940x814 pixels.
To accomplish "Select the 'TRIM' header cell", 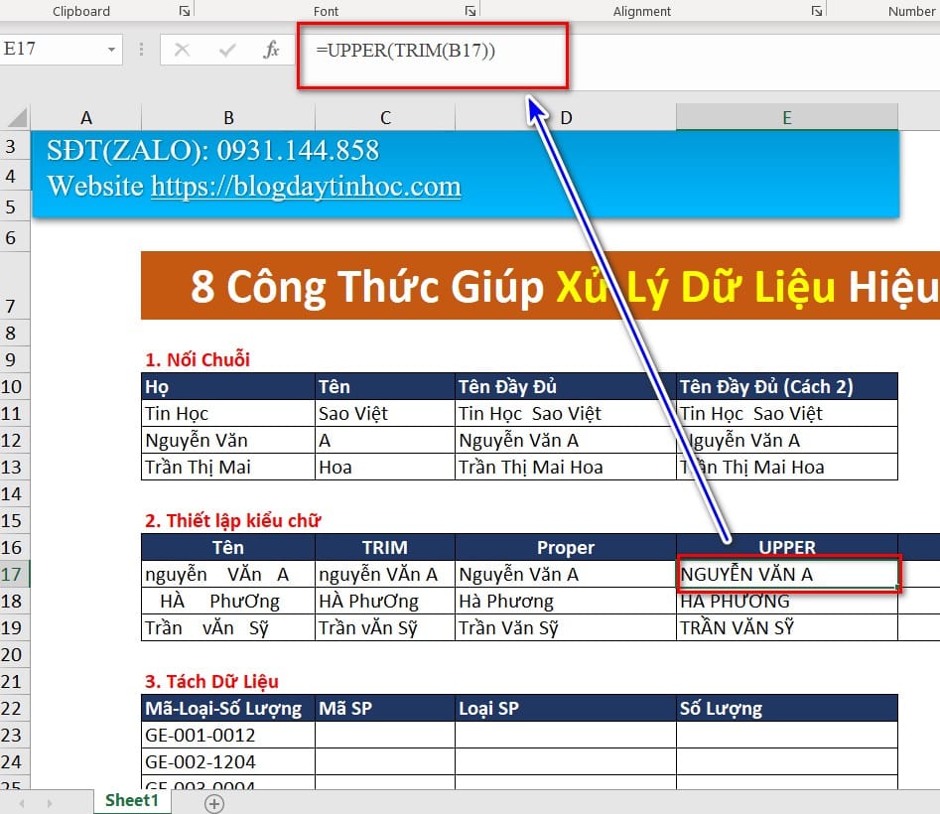I will coord(385,547).
